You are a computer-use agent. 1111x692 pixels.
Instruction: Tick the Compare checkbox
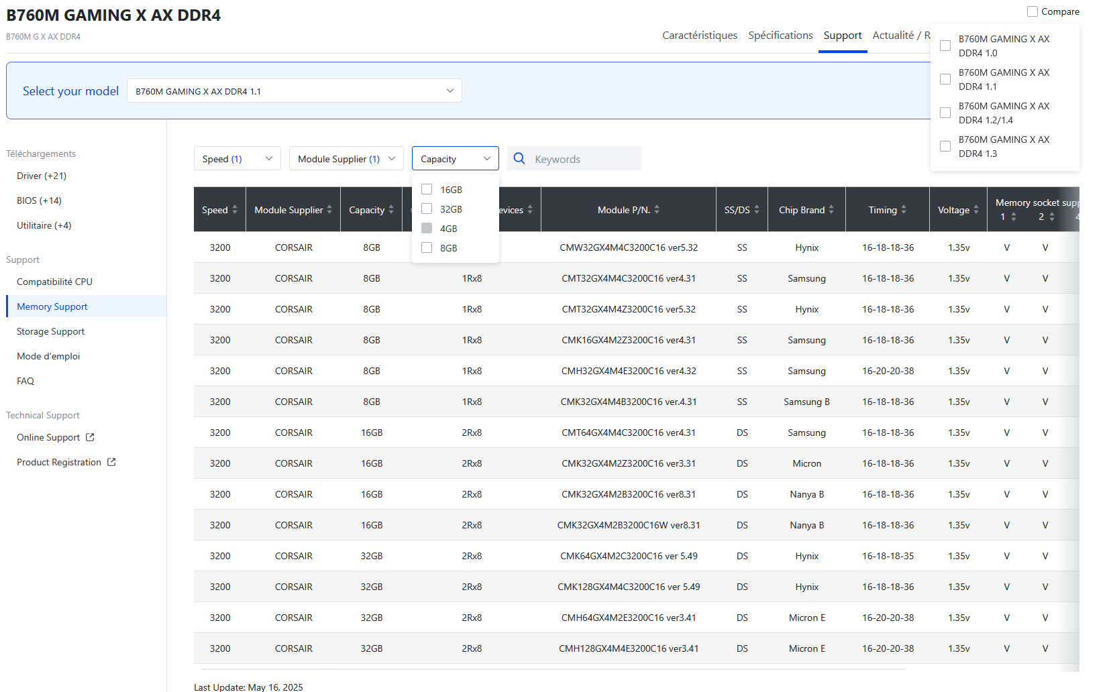tap(1033, 11)
